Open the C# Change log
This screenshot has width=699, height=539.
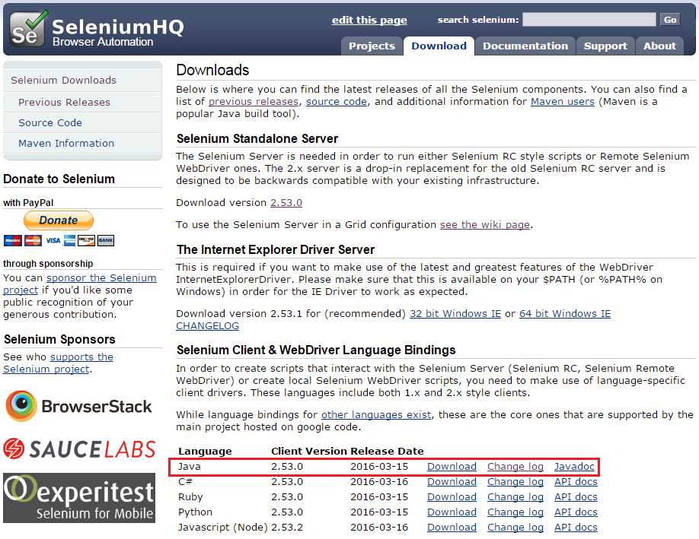[x=515, y=481]
